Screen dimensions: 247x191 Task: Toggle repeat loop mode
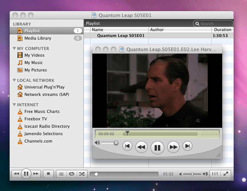[x=72, y=174]
